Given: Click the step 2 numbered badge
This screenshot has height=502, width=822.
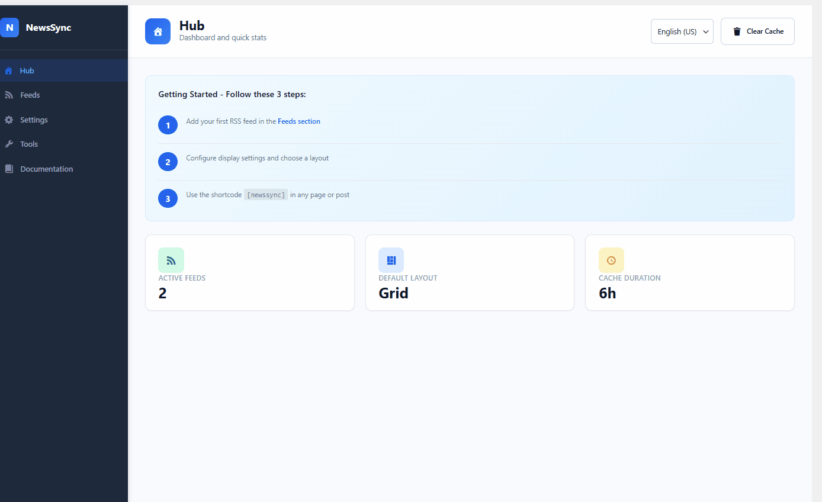Looking at the screenshot, I should [x=168, y=162].
